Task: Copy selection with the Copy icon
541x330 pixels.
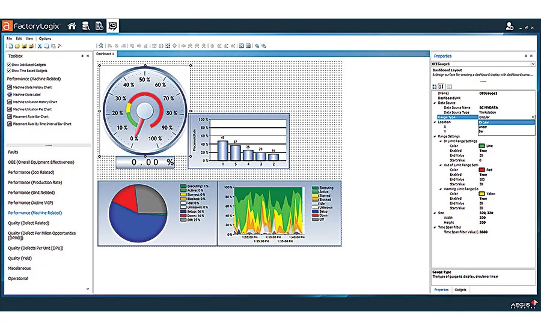Action: click(46, 46)
